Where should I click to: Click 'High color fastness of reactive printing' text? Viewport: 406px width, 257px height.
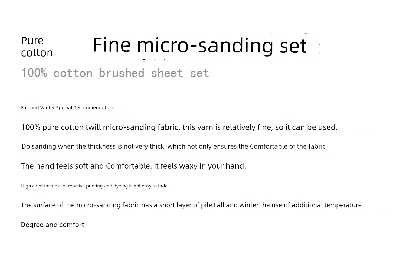94,186
